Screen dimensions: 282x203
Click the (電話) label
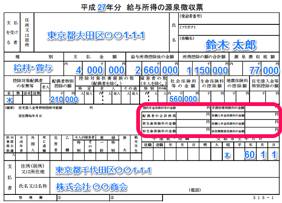(x=195, y=190)
